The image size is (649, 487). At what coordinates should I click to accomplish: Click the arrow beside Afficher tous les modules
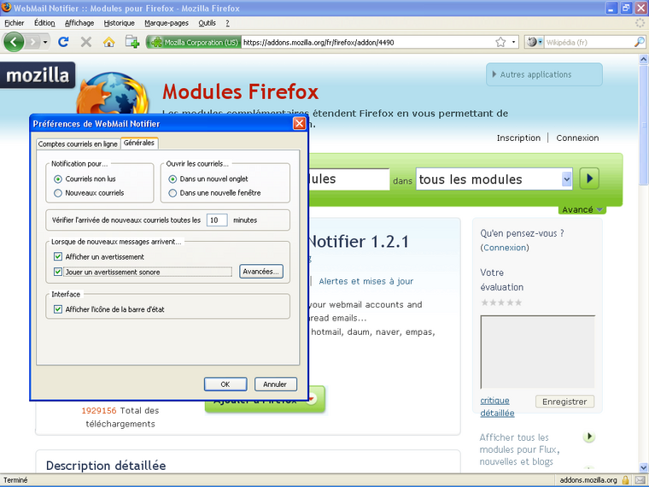(x=589, y=437)
